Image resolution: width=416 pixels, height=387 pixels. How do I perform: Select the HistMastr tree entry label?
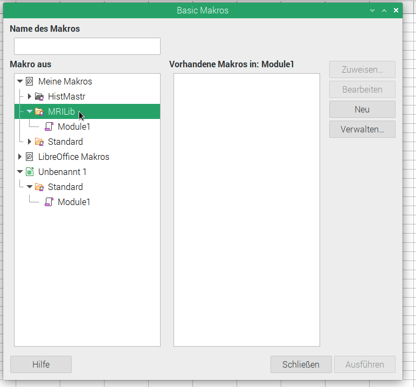(x=66, y=97)
